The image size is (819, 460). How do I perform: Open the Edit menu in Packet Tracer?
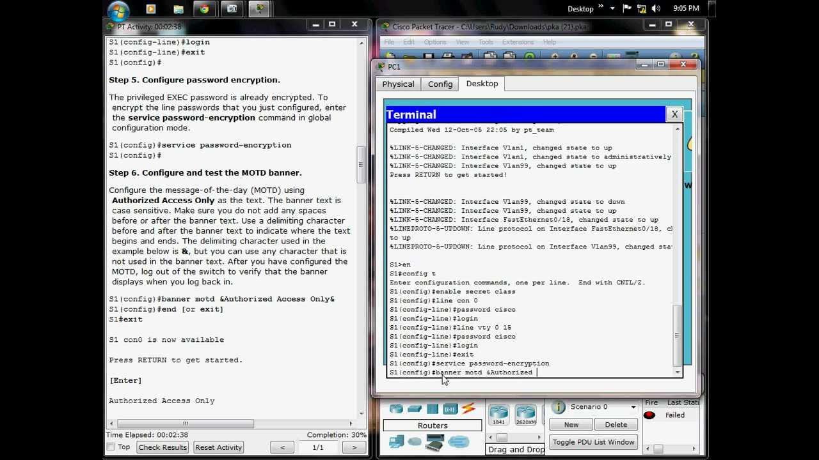point(409,42)
